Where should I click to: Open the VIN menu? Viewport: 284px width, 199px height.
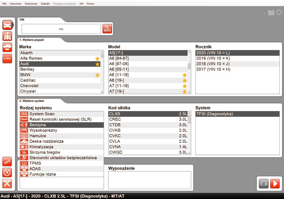81,4
